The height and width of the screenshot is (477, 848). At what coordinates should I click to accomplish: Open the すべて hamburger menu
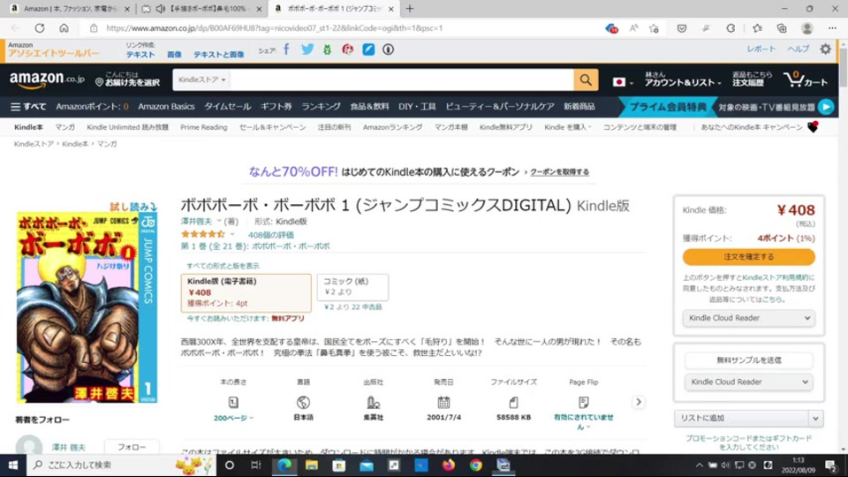[28, 107]
